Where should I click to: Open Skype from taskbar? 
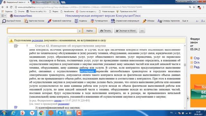point(60,113)
